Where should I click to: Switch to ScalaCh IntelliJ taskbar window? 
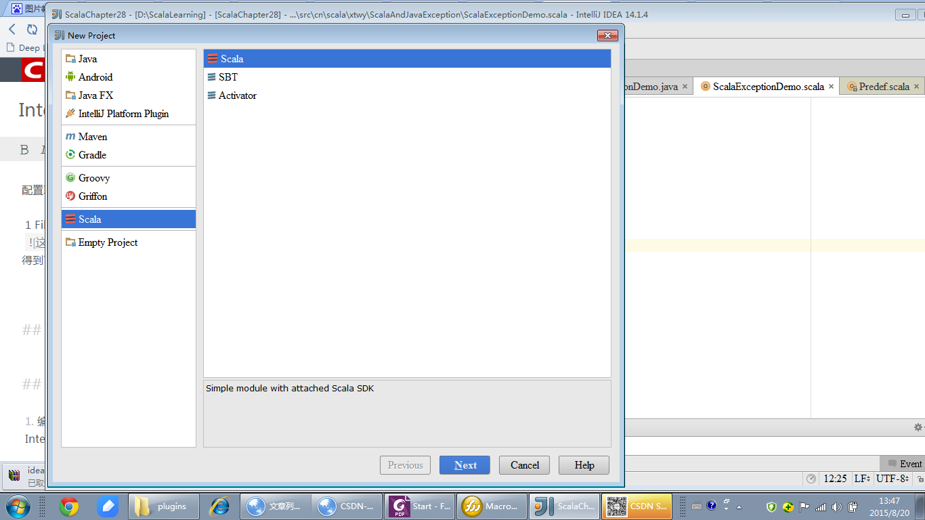coord(564,506)
